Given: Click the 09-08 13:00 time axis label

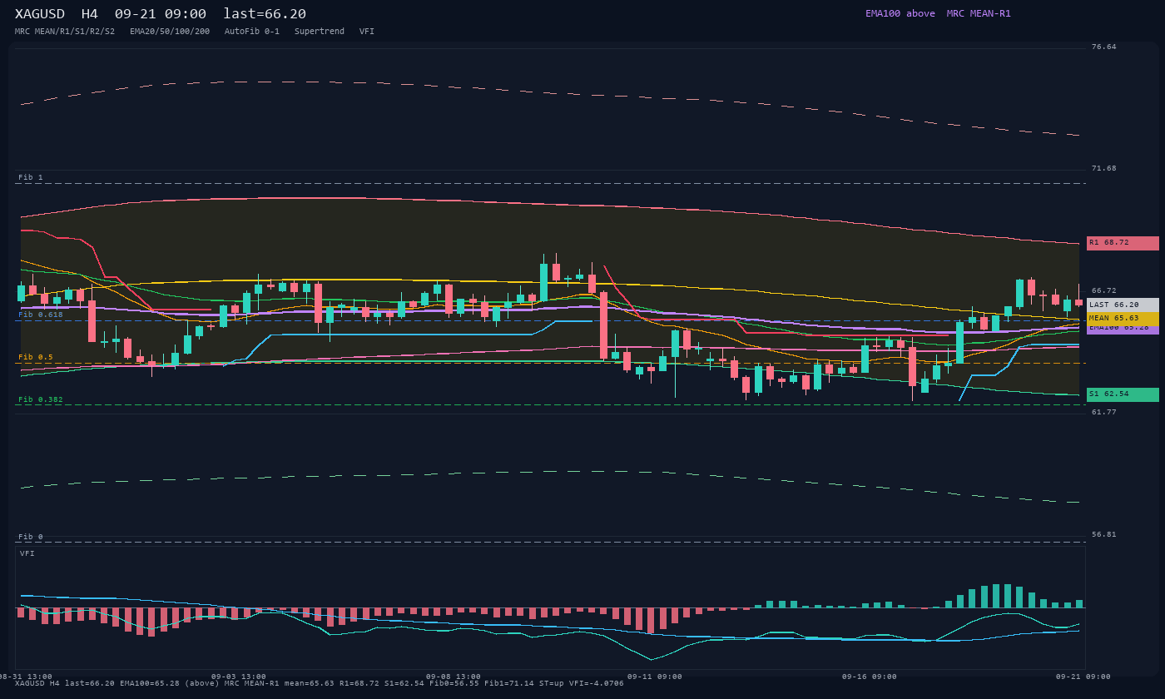Looking at the screenshot, I should click(454, 677).
